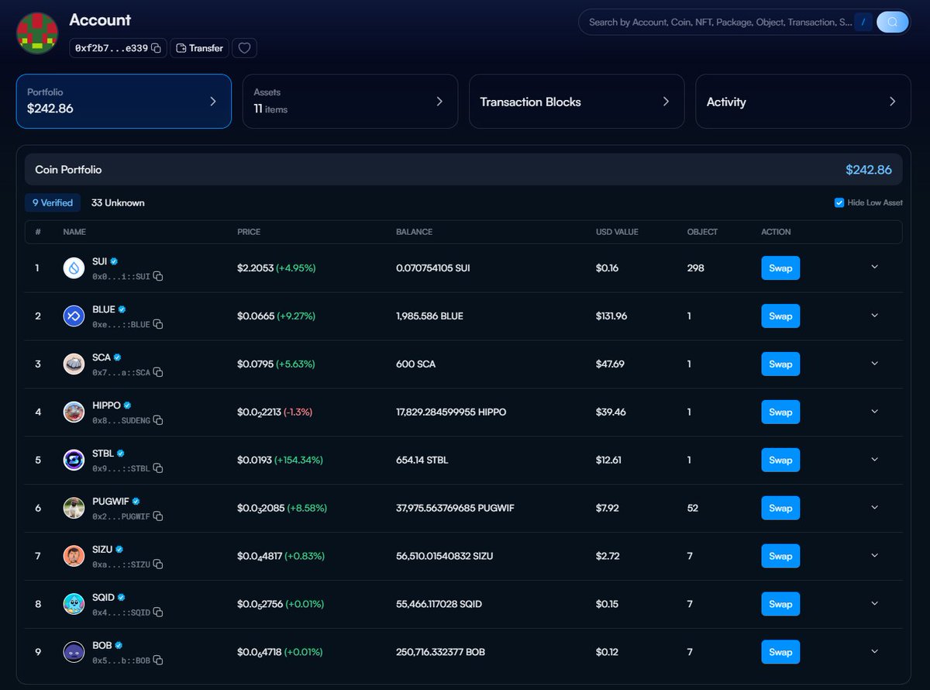Click the BLUE token logo
This screenshot has width=930, height=690.
tap(74, 316)
